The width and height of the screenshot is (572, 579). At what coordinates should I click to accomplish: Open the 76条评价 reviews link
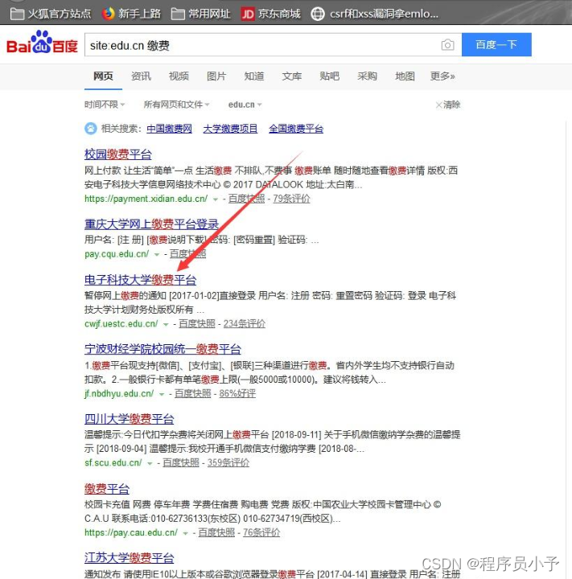click(261, 532)
